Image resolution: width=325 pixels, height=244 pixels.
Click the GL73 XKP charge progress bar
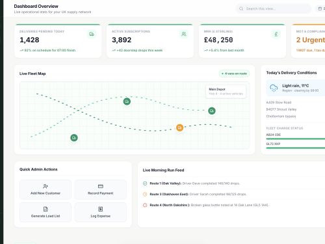click(x=296, y=148)
